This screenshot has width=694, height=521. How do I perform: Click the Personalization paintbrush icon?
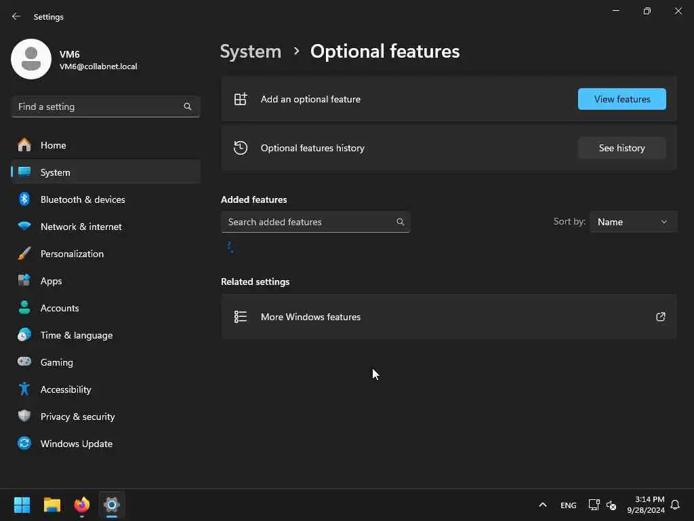point(24,254)
